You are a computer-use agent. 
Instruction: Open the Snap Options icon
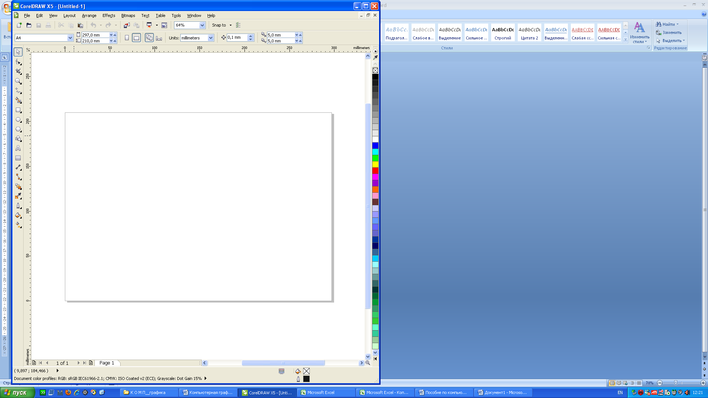click(238, 25)
